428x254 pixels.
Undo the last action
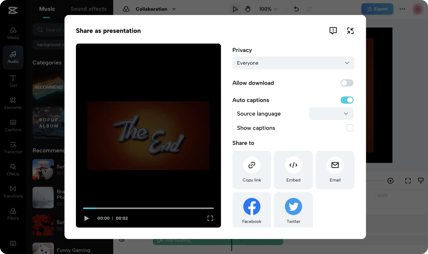click(296, 9)
